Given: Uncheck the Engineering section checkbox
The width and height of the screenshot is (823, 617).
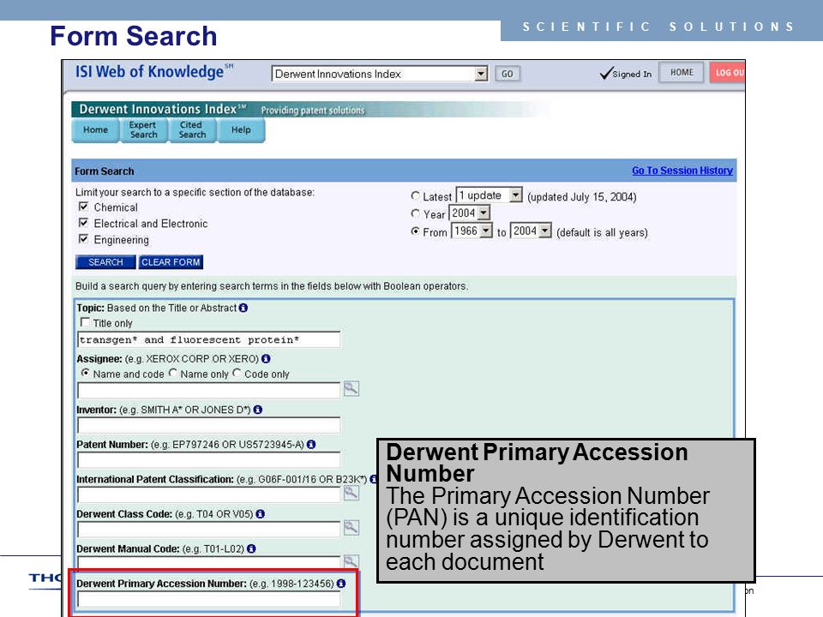Looking at the screenshot, I should [83, 239].
